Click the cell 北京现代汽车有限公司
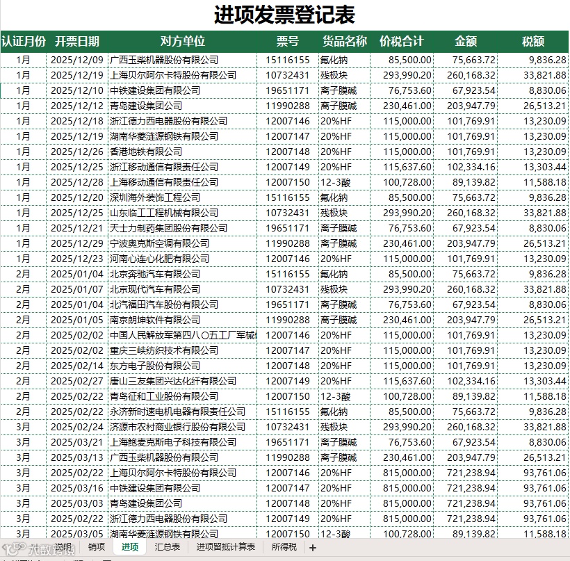 [x=183, y=289]
